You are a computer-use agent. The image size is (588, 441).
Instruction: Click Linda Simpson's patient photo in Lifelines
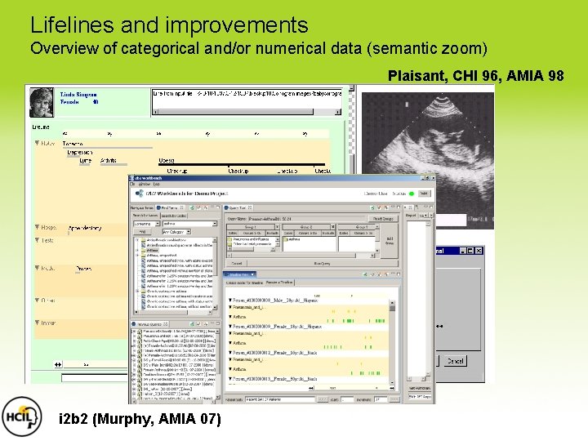(42, 102)
